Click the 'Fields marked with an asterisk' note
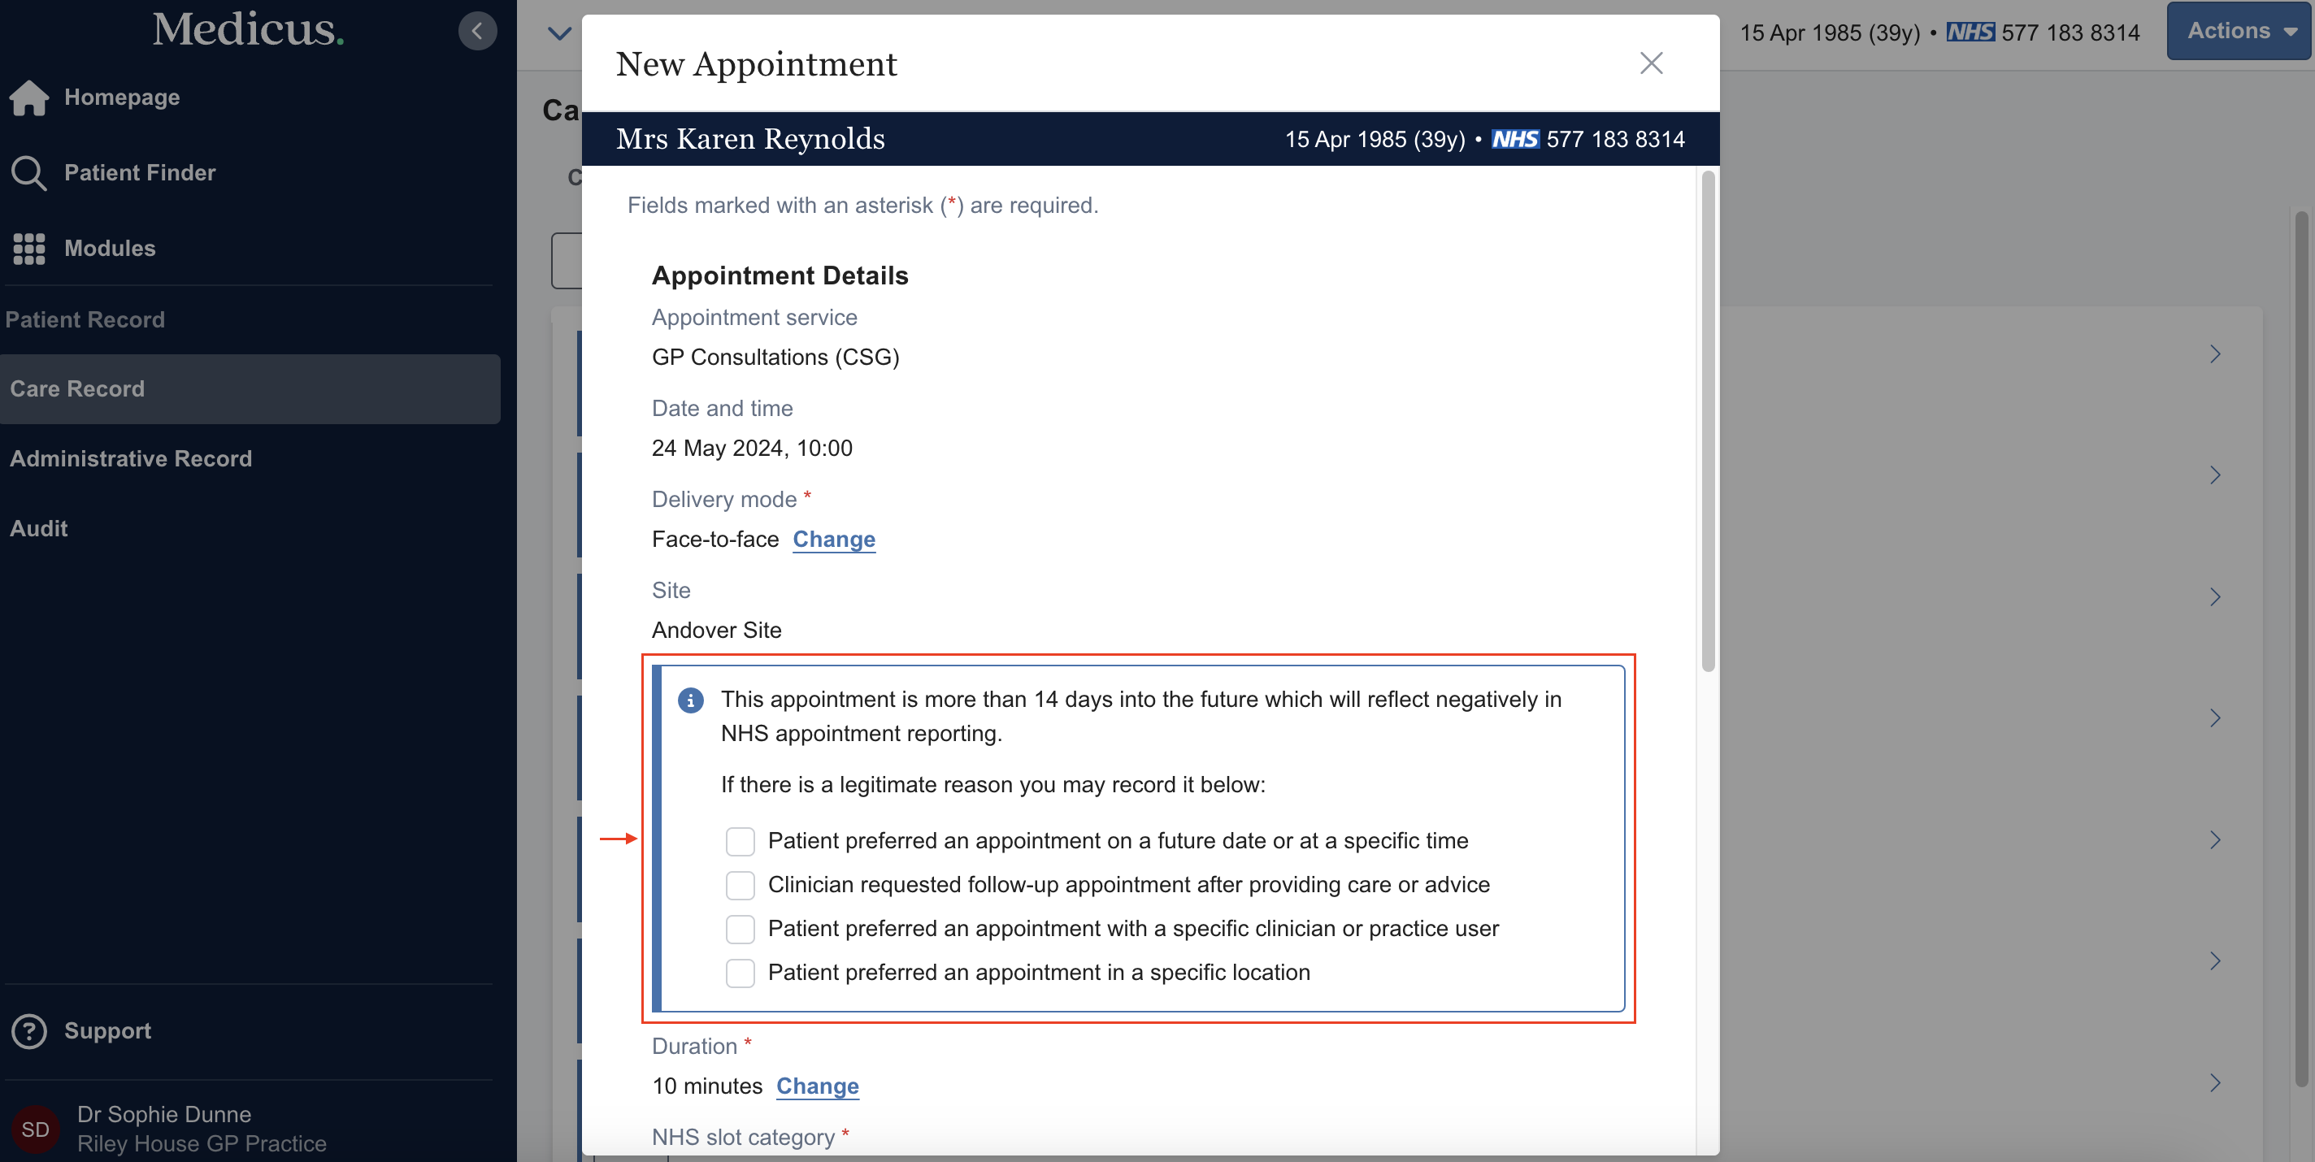2315x1162 pixels. click(862, 206)
